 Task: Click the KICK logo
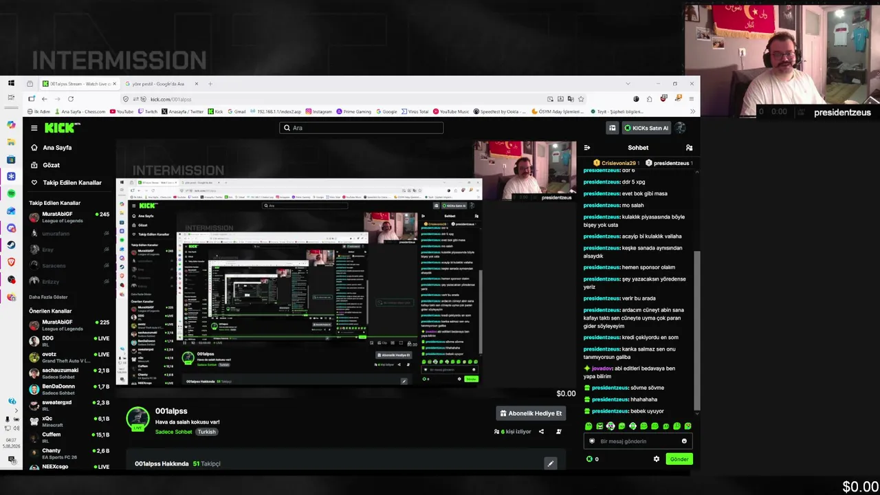point(62,128)
